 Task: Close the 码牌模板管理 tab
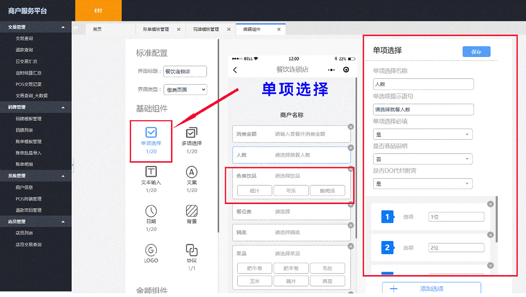[229, 29]
